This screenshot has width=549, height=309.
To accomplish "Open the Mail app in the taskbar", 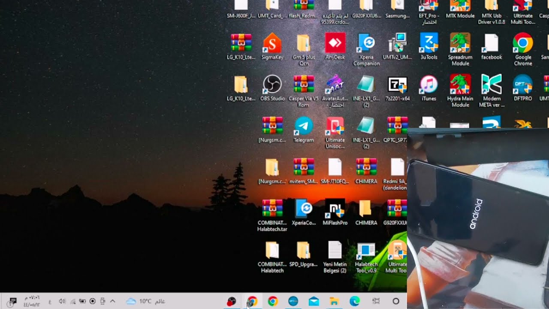I will 314,301.
